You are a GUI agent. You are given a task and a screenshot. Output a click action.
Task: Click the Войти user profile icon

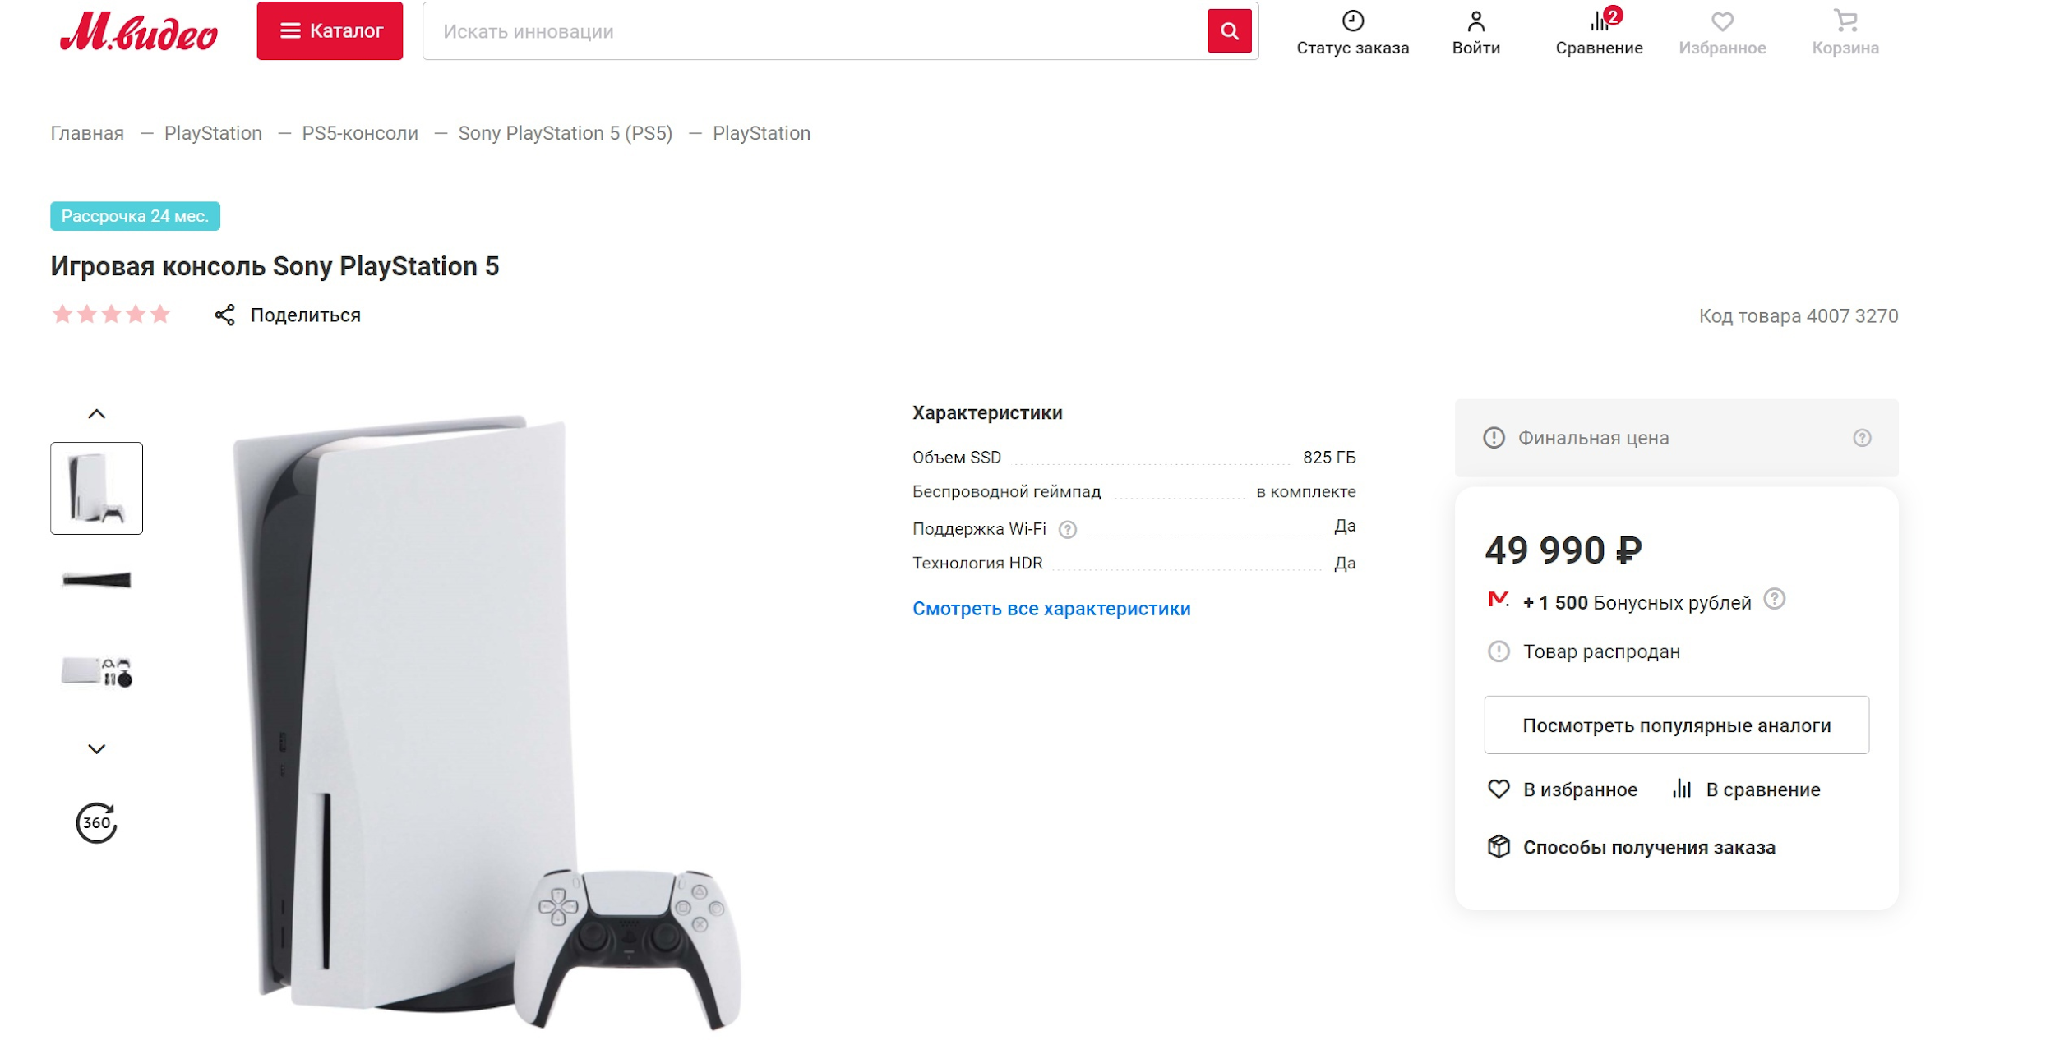tap(1475, 21)
